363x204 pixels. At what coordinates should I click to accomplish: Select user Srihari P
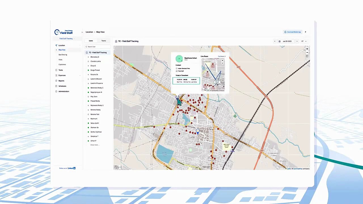93,141
